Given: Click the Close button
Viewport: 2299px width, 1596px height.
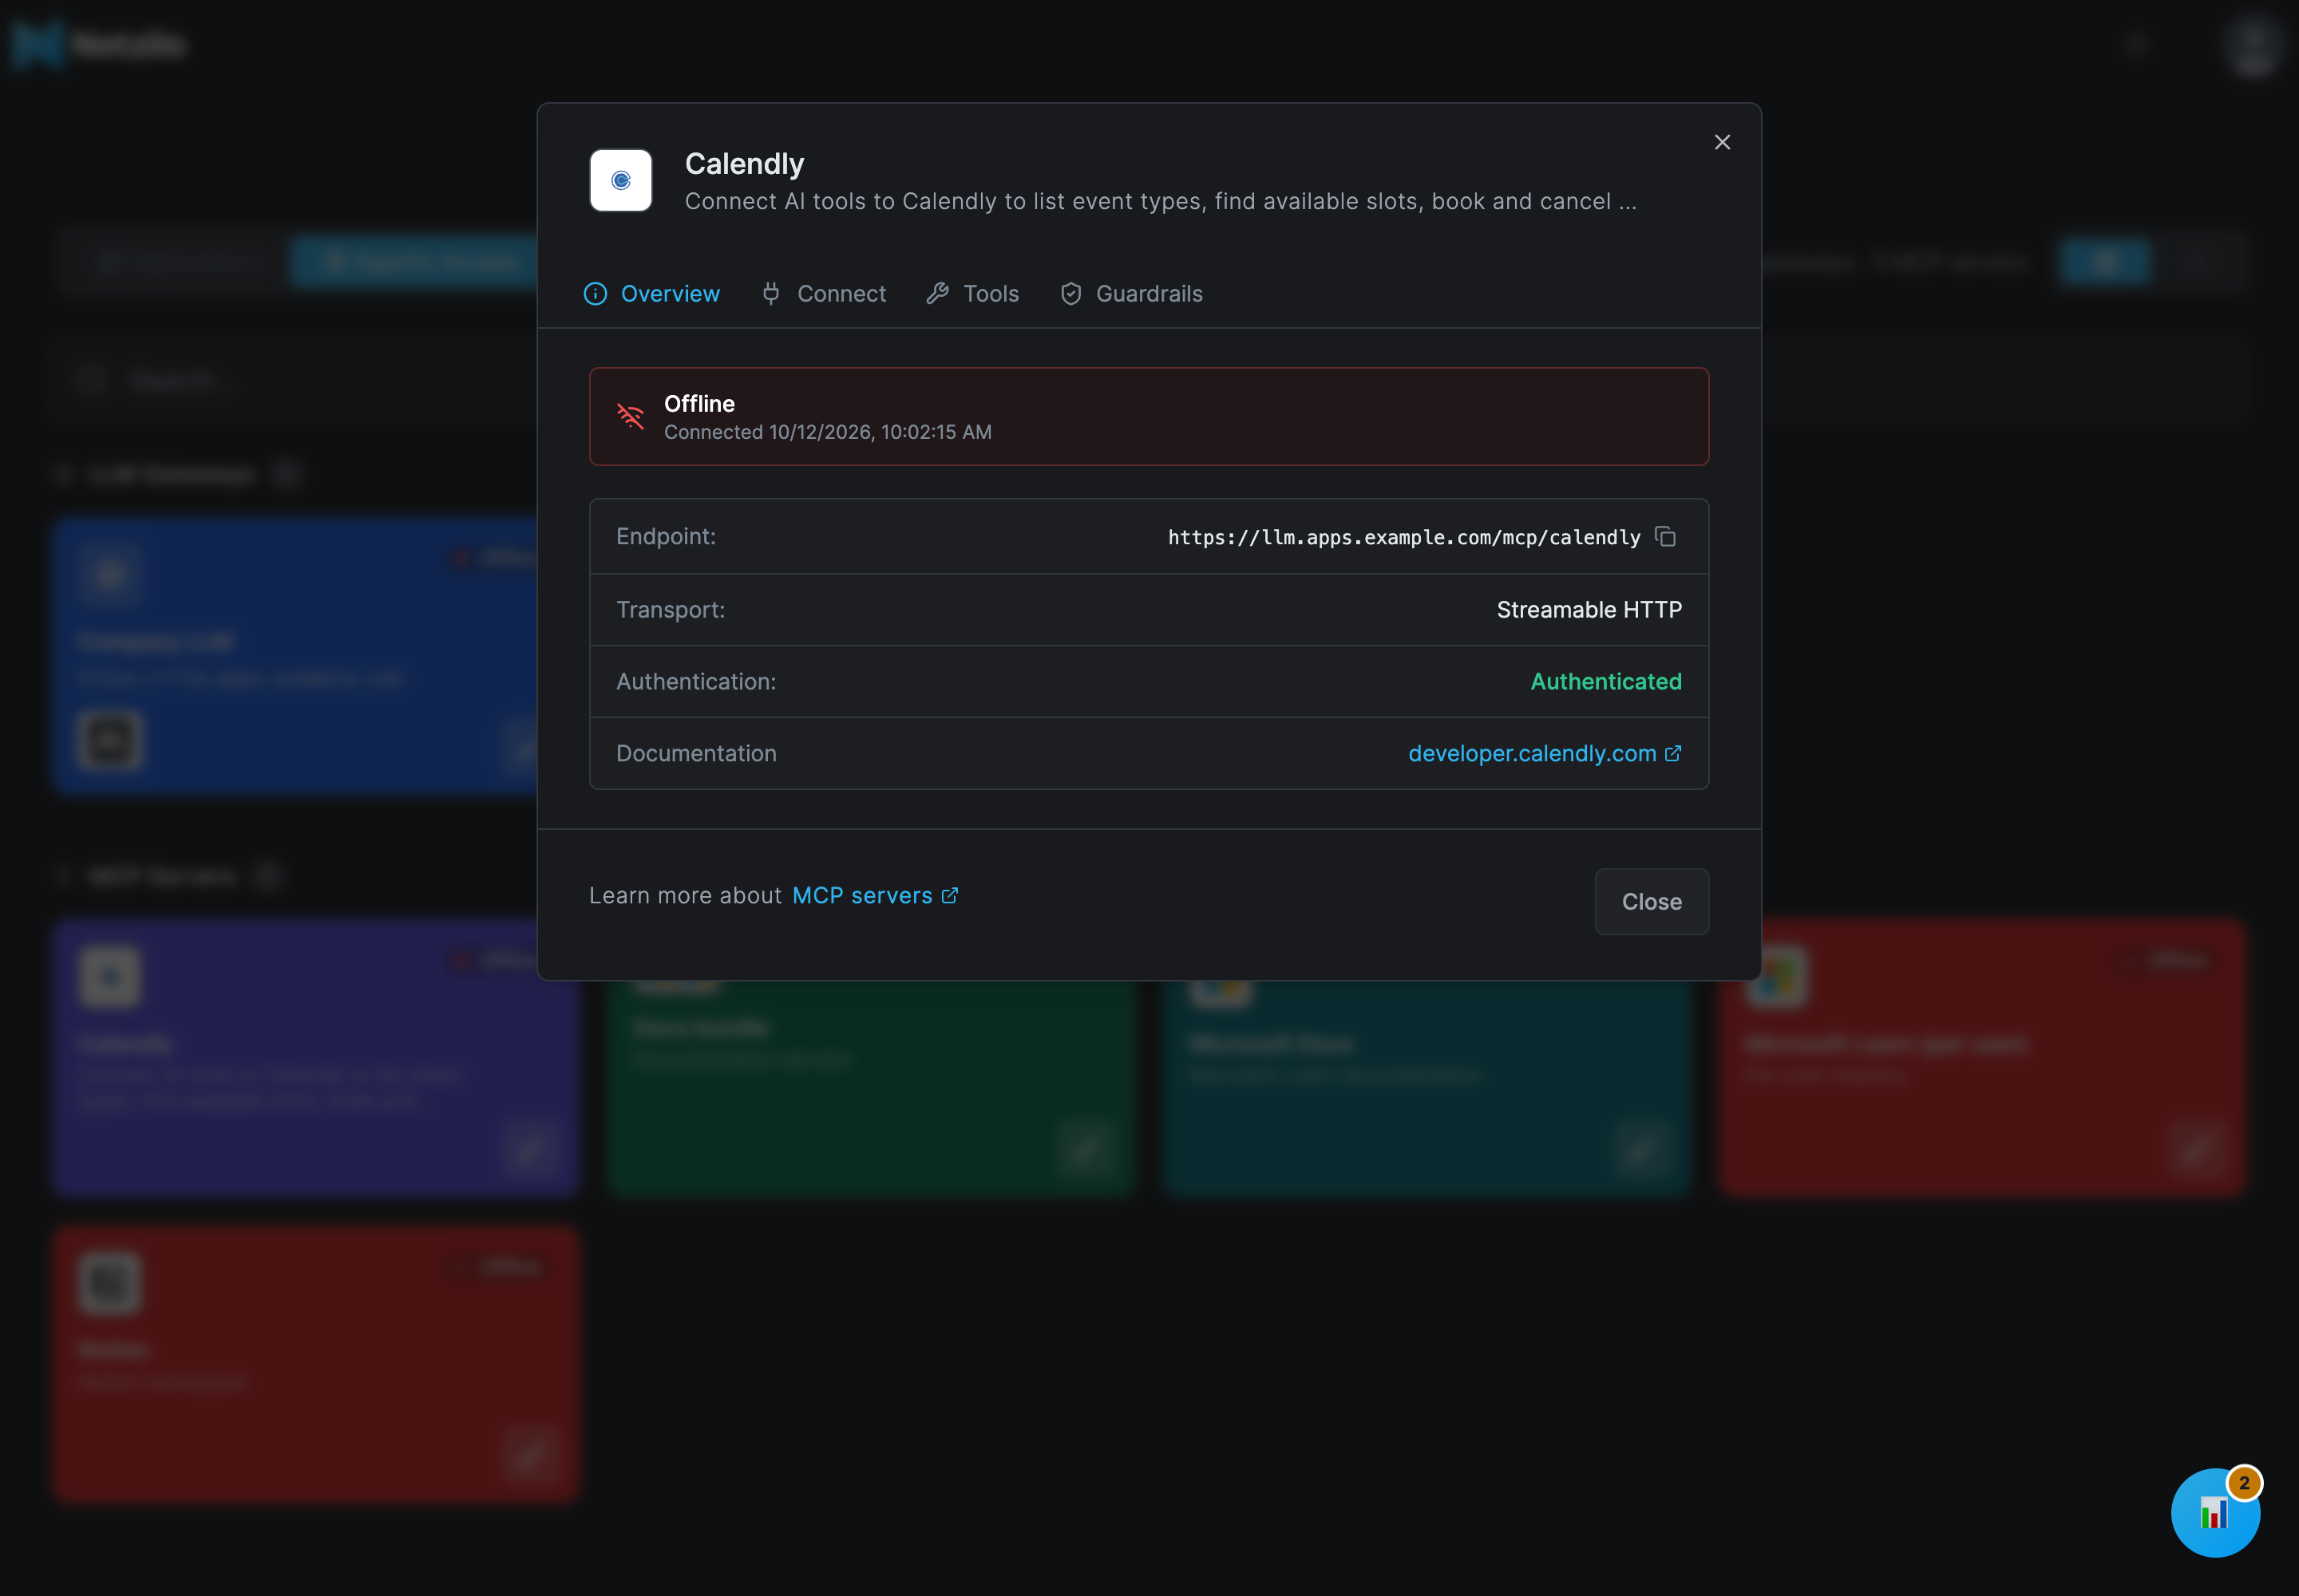Looking at the screenshot, I should 1652,902.
